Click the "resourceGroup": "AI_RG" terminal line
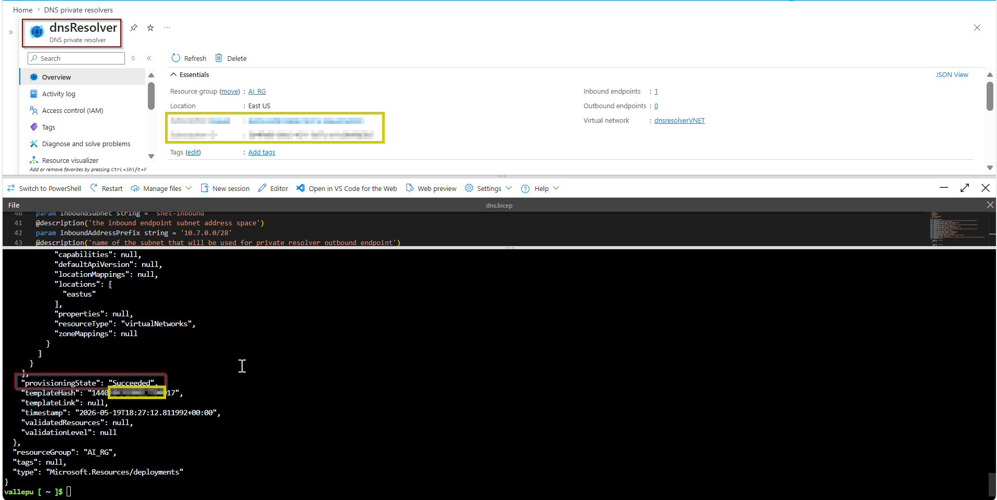Image resolution: width=997 pixels, height=500 pixels. 65,453
